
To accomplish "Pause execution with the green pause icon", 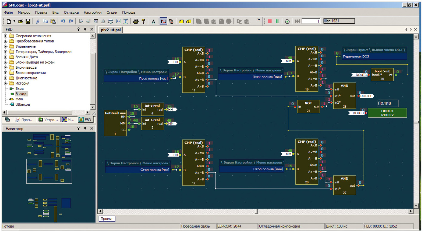I will click(x=277, y=22).
